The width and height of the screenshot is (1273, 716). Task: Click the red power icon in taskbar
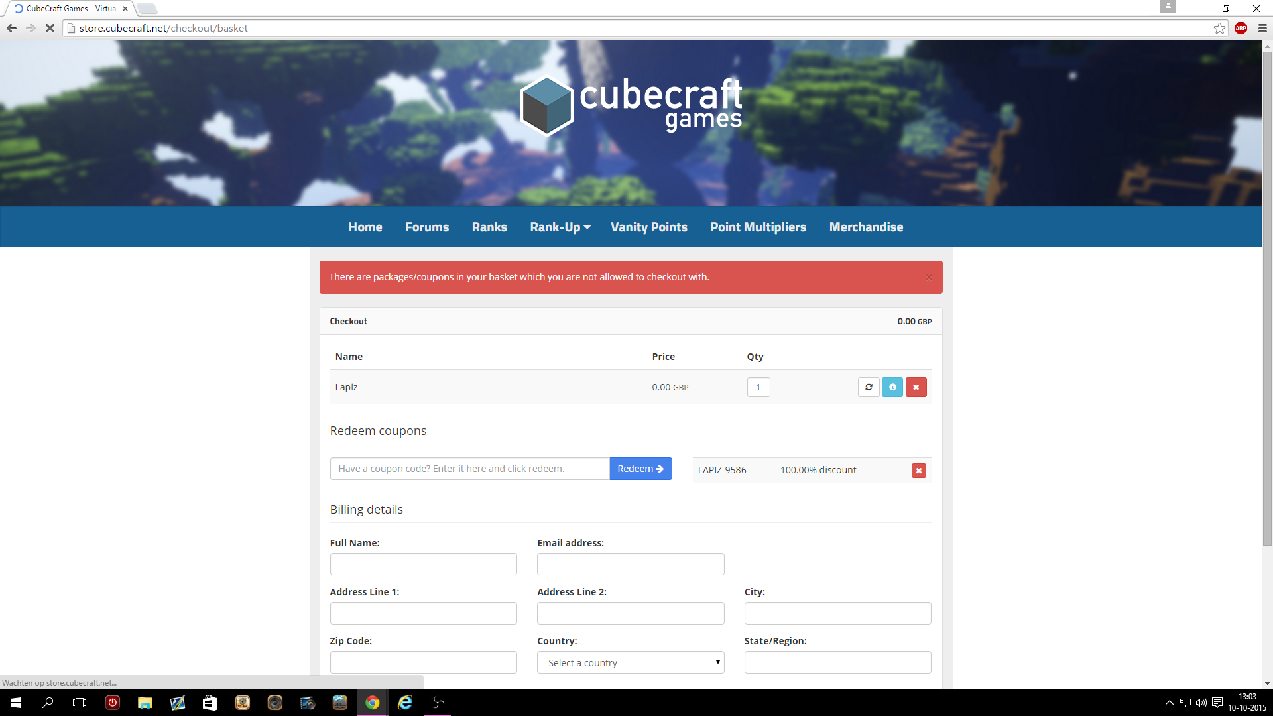(112, 703)
